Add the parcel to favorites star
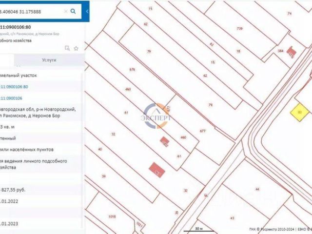 76,48
